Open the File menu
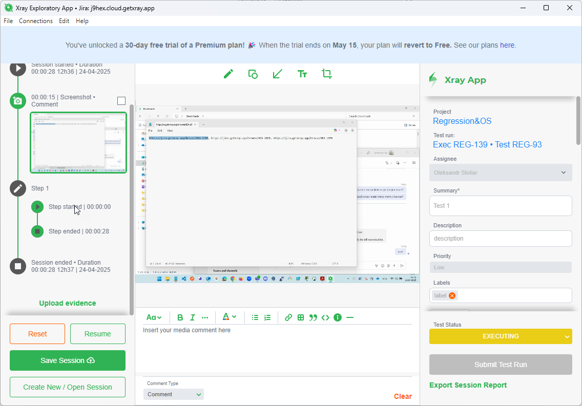582x406 pixels. (8, 21)
